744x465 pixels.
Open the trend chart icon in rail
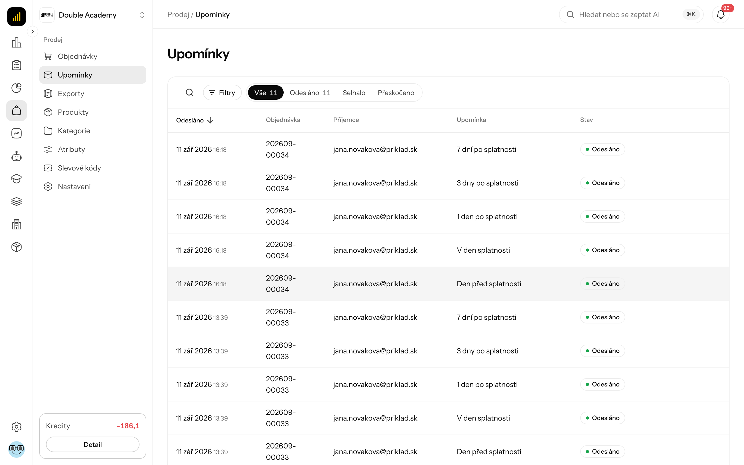[x=16, y=133]
